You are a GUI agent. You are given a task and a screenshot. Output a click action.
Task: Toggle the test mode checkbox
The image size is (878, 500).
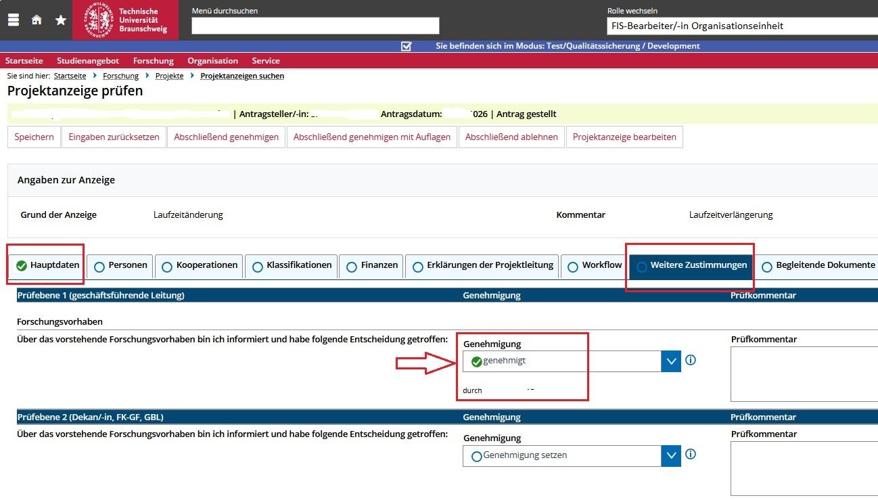pos(406,46)
